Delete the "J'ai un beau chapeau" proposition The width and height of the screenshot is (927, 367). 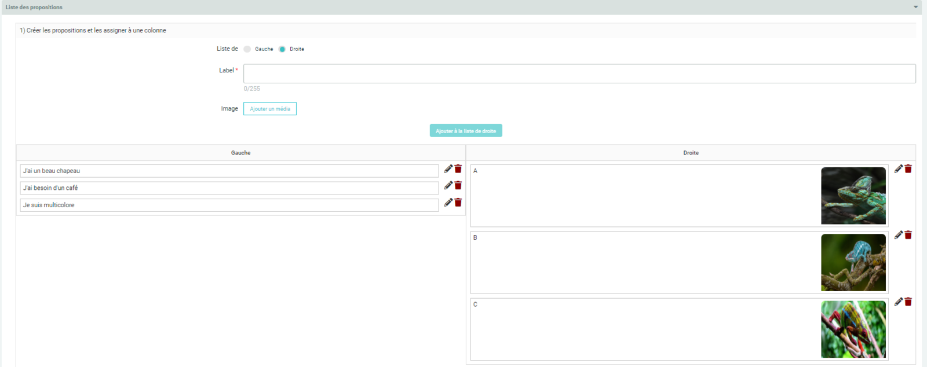click(458, 168)
